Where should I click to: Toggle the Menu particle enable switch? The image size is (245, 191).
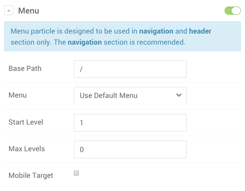point(233,11)
